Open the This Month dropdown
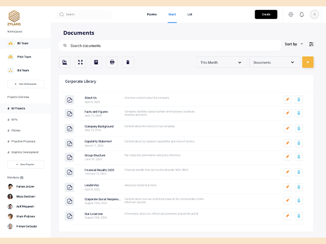 click(x=222, y=62)
